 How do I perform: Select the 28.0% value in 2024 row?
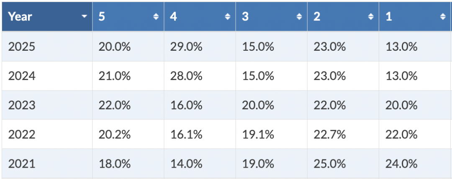(186, 76)
